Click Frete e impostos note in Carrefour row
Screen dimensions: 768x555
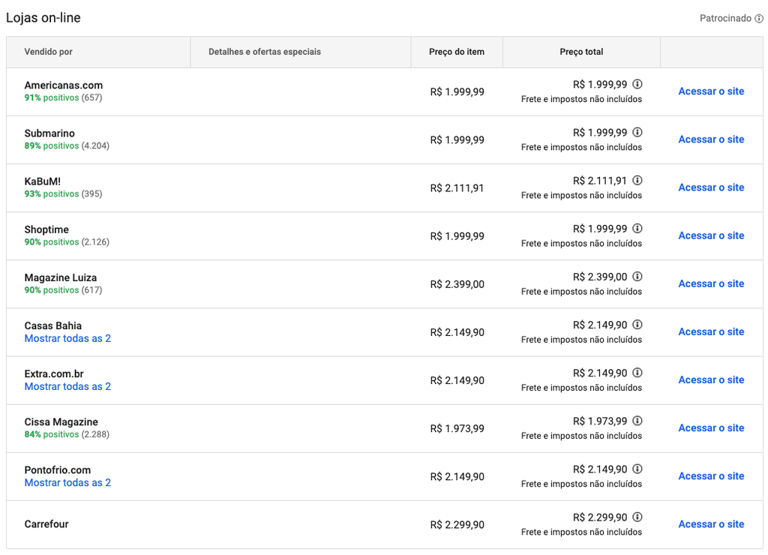point(581,532)
